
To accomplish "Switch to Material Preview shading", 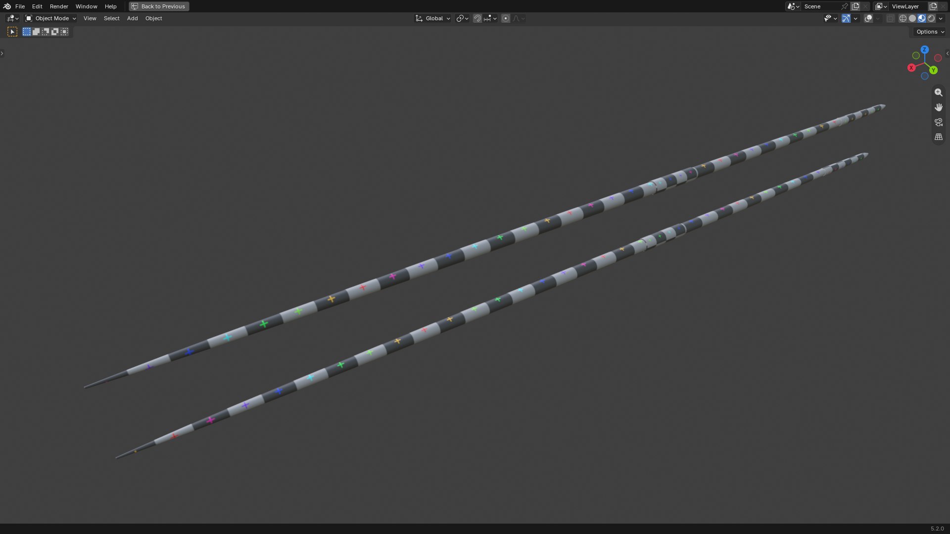I will point(922,18).
